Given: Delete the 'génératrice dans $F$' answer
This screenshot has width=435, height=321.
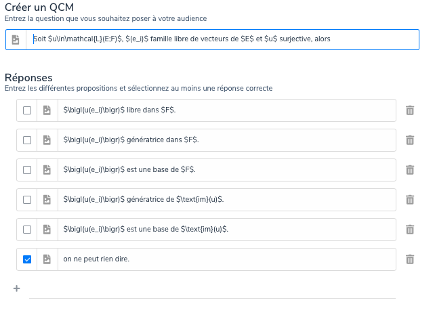Looking at the screenshot, I should (x=409, y=140).
